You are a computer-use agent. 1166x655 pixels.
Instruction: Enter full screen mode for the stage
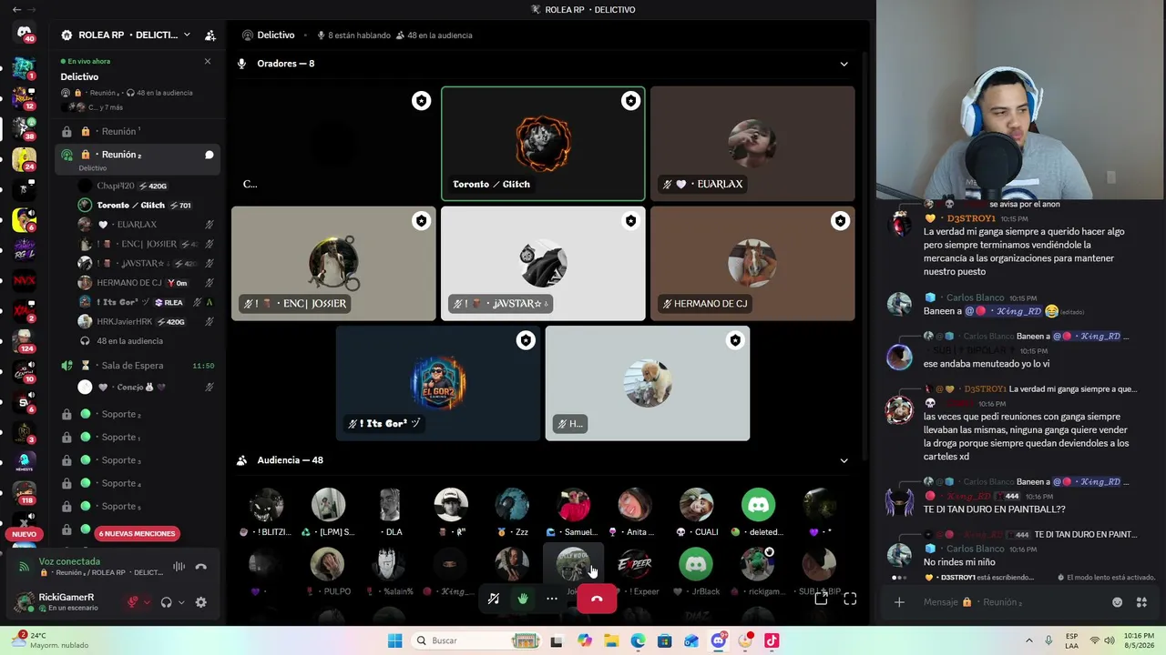click(x=850, y=599)
